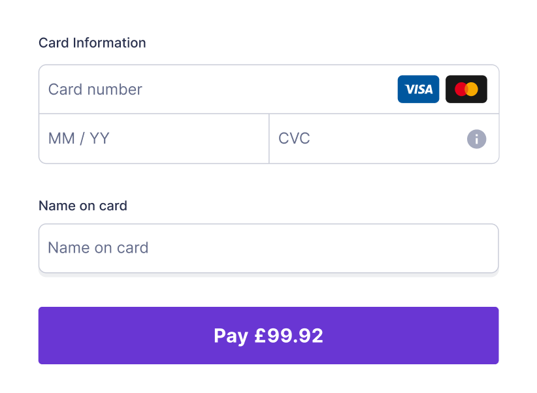537x393 pixels.
Task: Tap the black Mastercard badge
Action: pyautogui.click(x=466, y=89)
